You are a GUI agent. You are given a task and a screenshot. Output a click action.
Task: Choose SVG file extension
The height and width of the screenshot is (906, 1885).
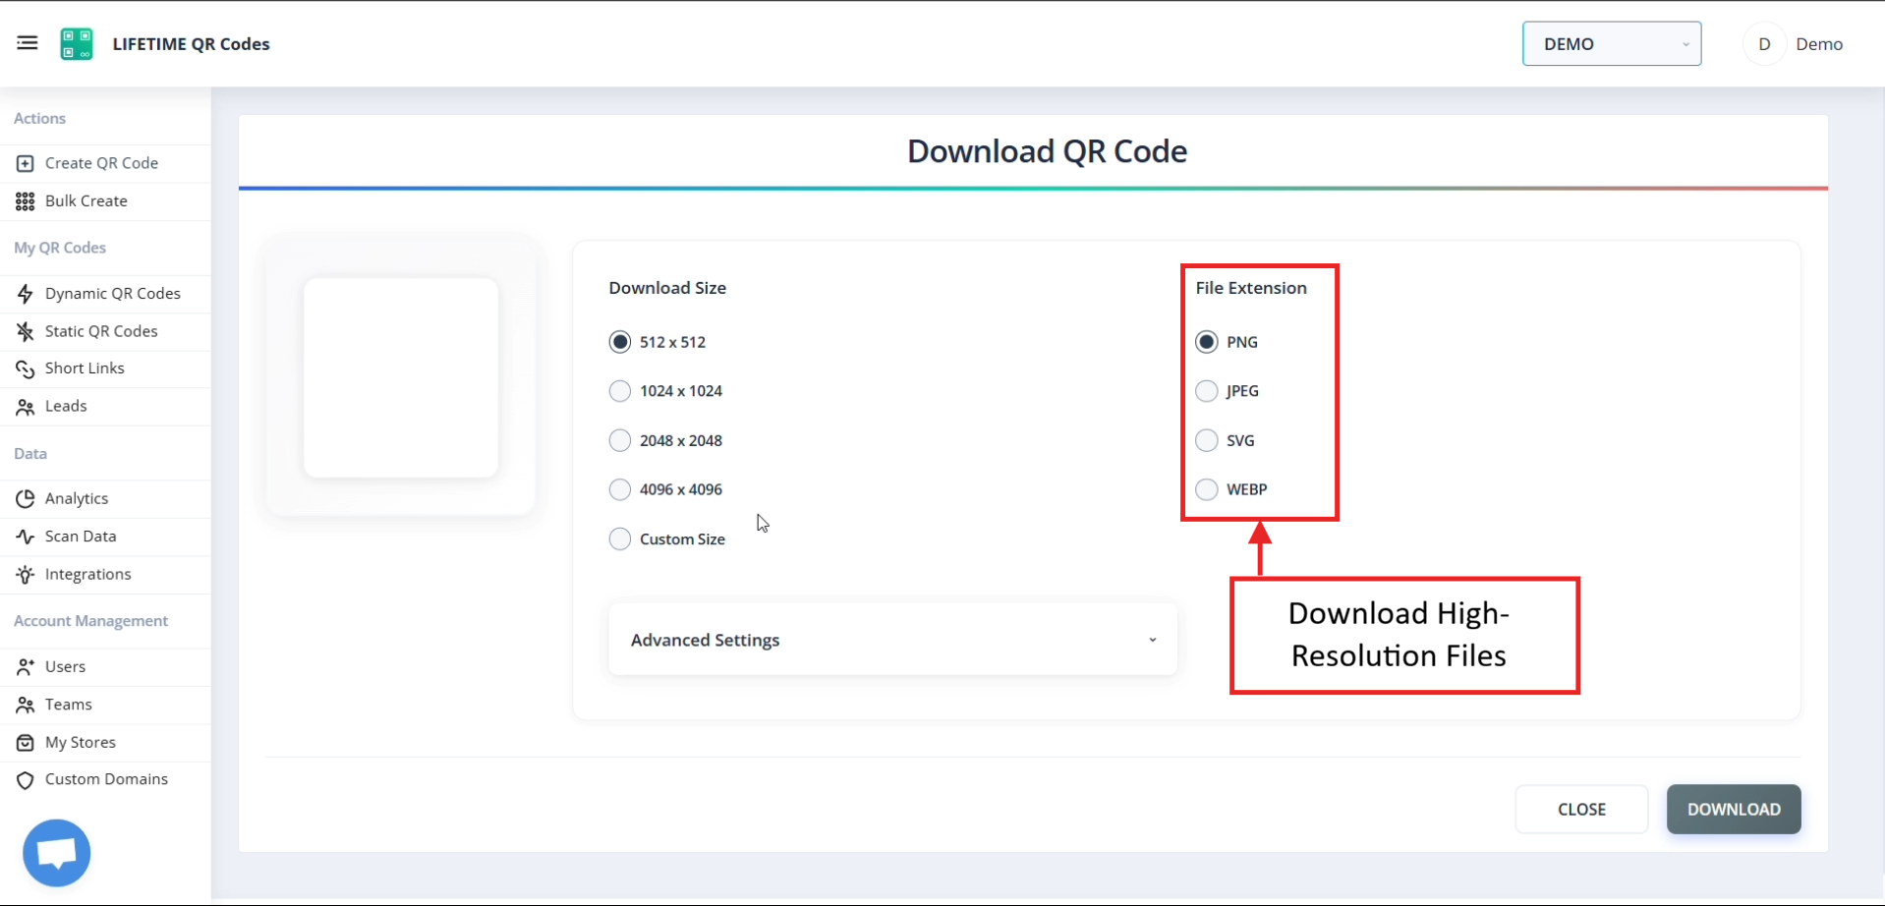[x=1206, y=439]
